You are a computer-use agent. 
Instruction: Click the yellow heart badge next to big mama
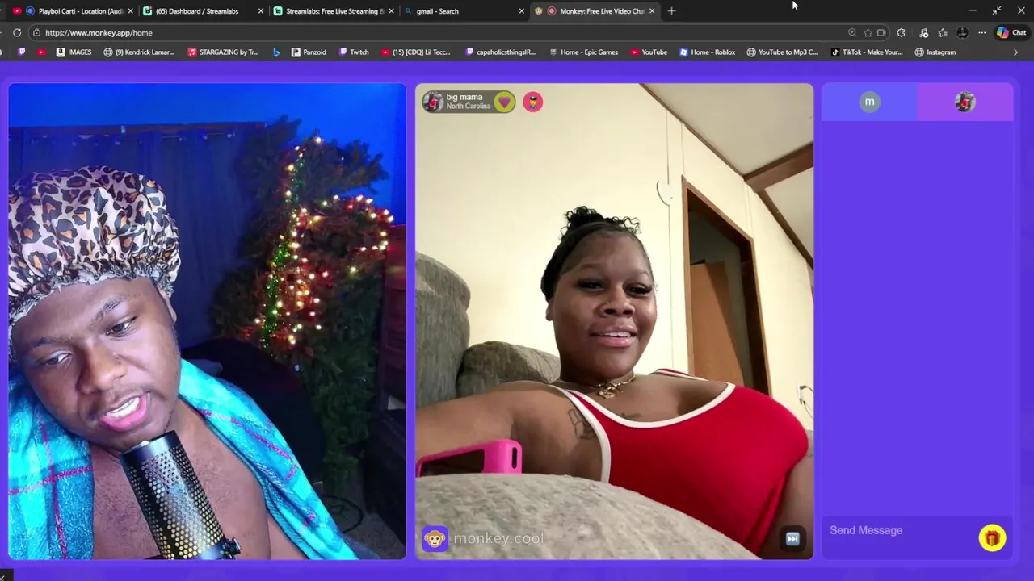click(x=504, y=102)
